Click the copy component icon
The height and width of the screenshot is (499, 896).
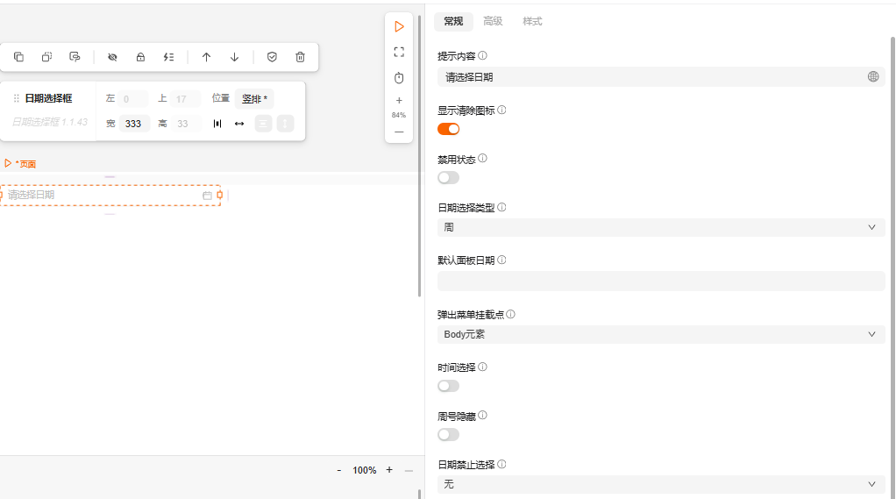pos(18,57)
